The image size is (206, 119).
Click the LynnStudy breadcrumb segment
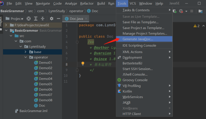click(57, 11)
